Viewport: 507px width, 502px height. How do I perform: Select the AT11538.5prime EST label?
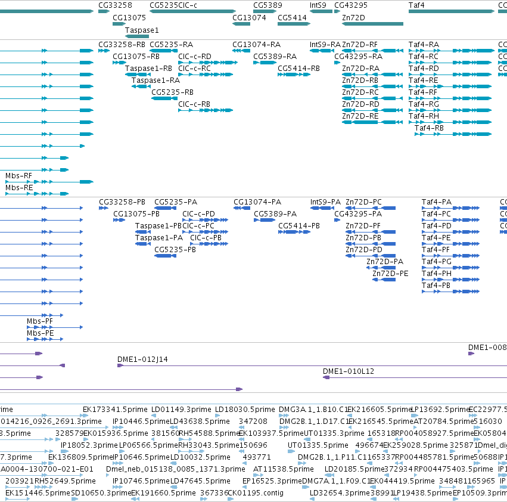point(283,469)
